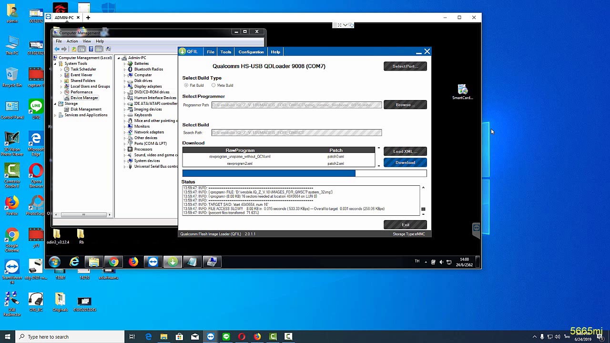Click the Exit button in QFIL
Viewport: 610px width, 343px height.
[x=405, y=225]
